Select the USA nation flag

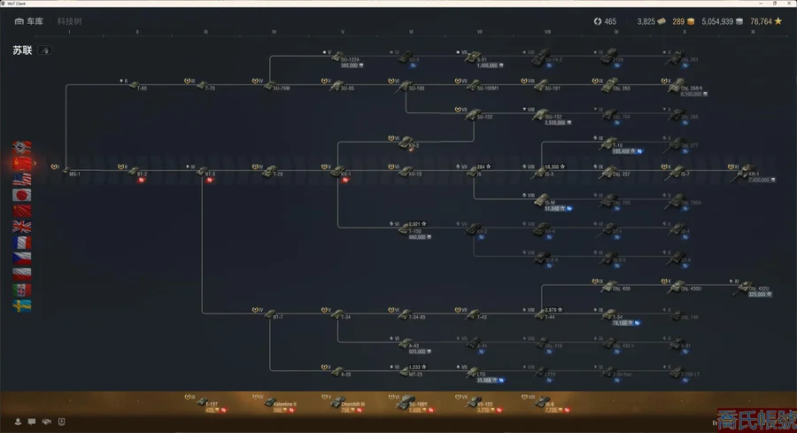[x=22, y=179]
